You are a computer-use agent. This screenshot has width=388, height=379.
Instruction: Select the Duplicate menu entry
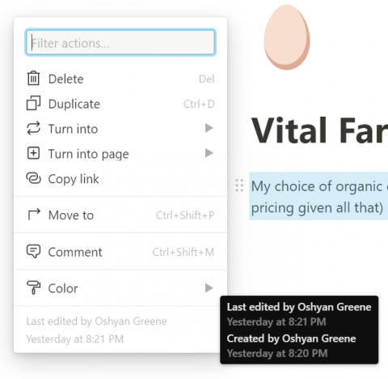click(x=120, y=104)
